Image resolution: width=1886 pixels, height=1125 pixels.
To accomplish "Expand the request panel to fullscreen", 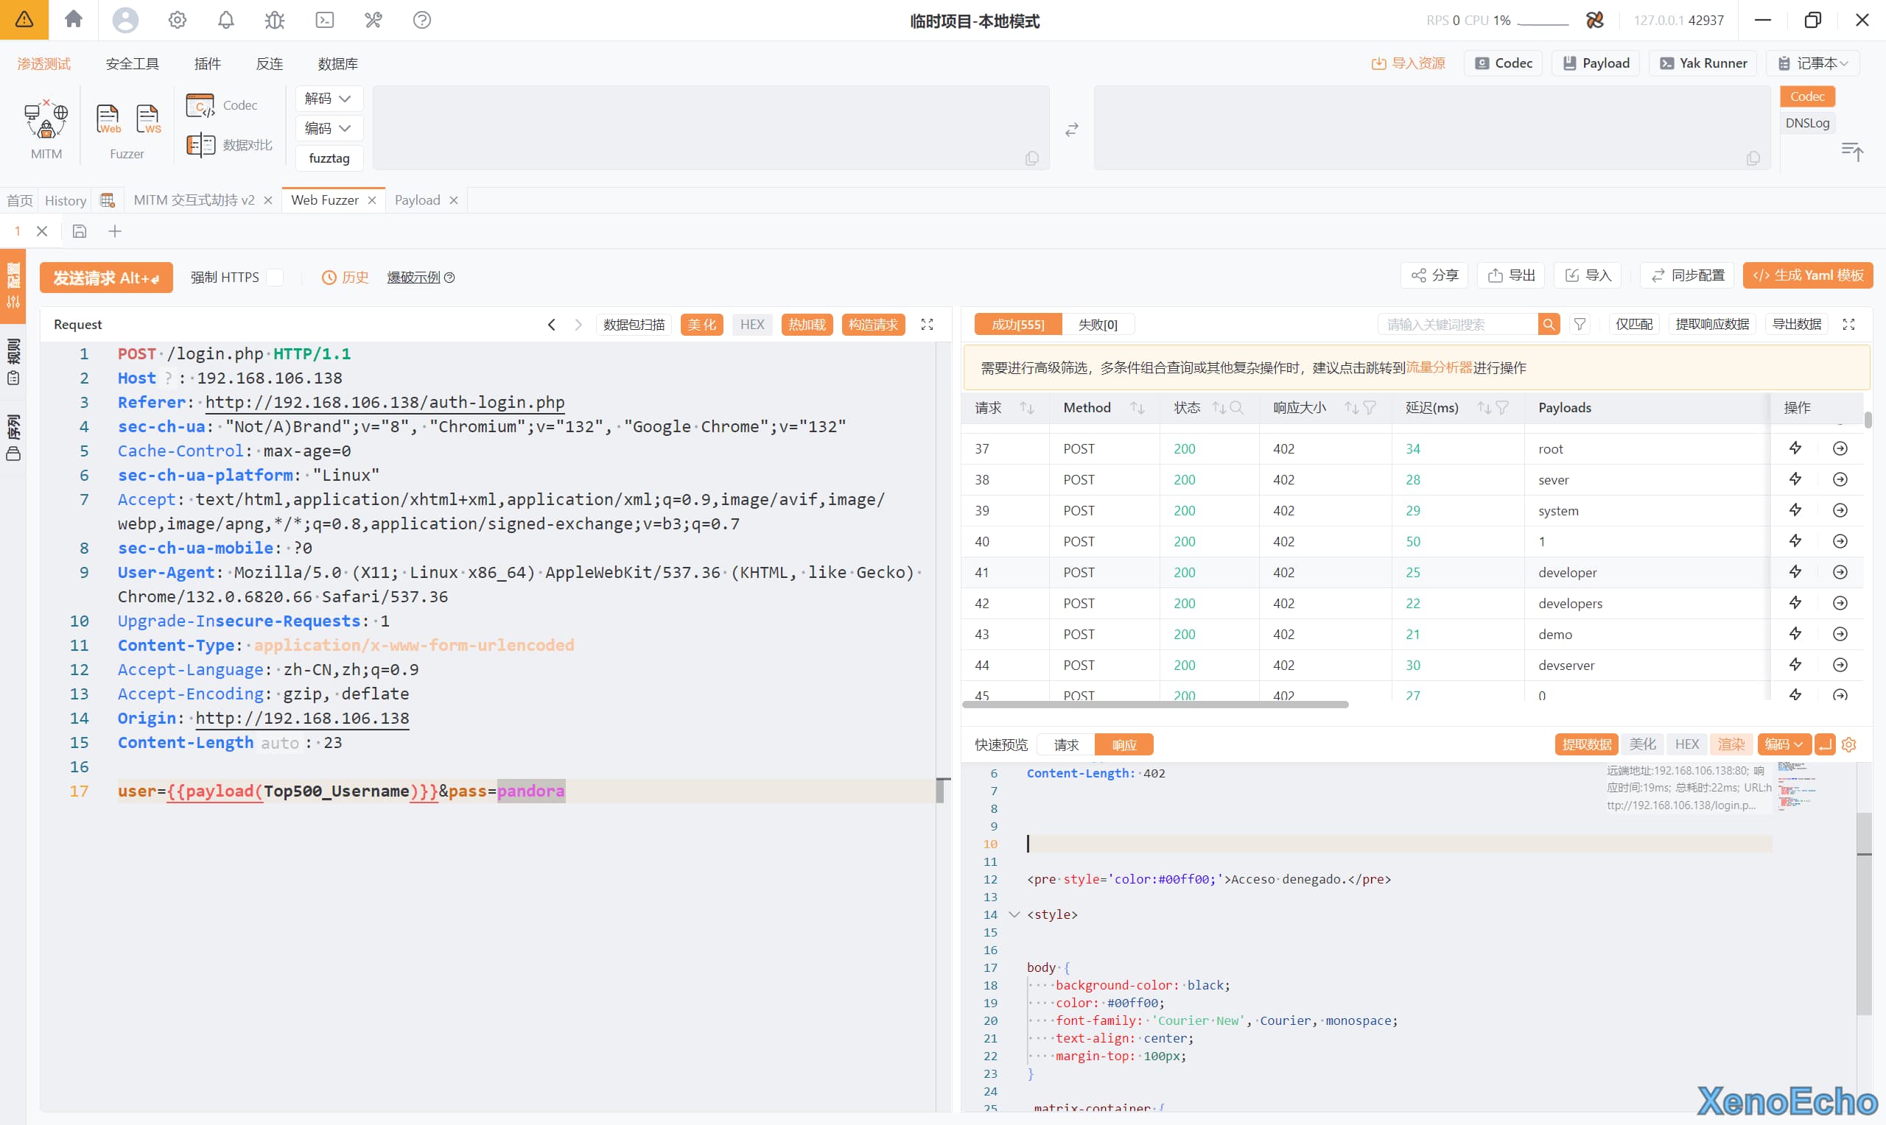I will [927, 325].
